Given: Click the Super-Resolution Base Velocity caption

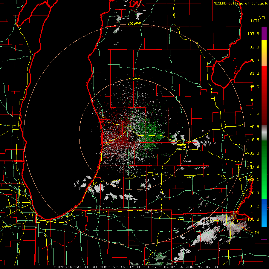Looking at the screenshot, I should 136,267.
